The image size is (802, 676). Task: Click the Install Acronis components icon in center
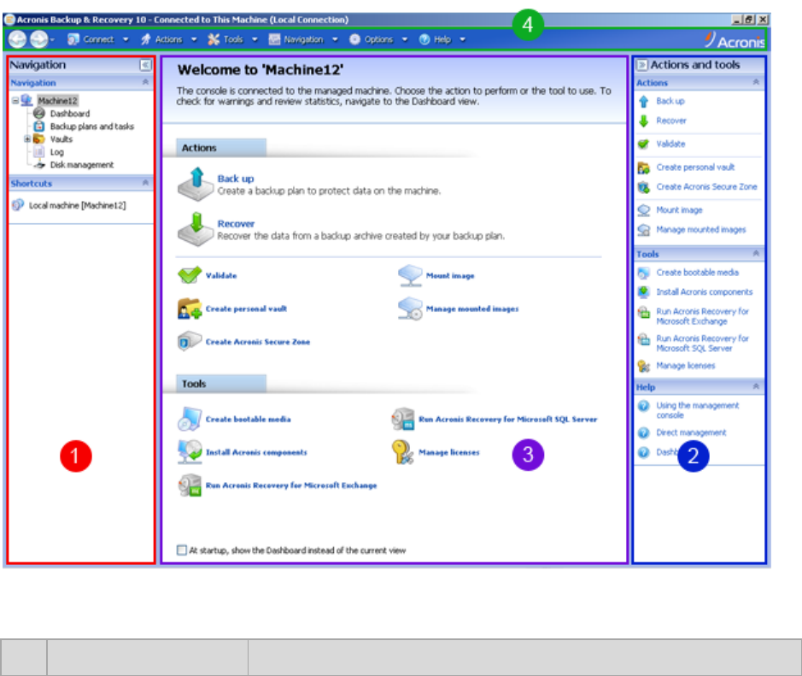click(x=190, y=452)
